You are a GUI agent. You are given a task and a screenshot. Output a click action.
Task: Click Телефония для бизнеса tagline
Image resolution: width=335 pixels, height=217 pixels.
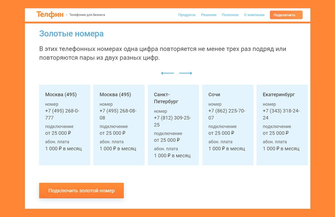tap(87, 15)
